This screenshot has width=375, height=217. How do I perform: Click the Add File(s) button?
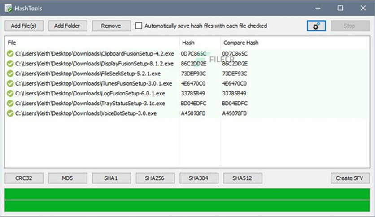click(24, 26)
